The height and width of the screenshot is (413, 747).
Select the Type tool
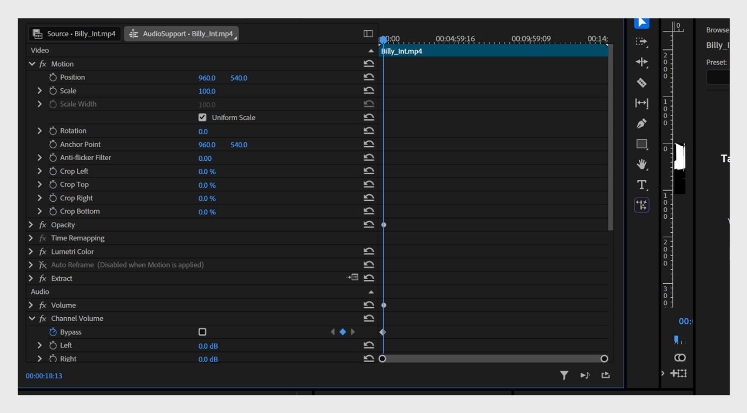pos(641,184)
